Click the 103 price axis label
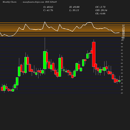 point(122,40)
